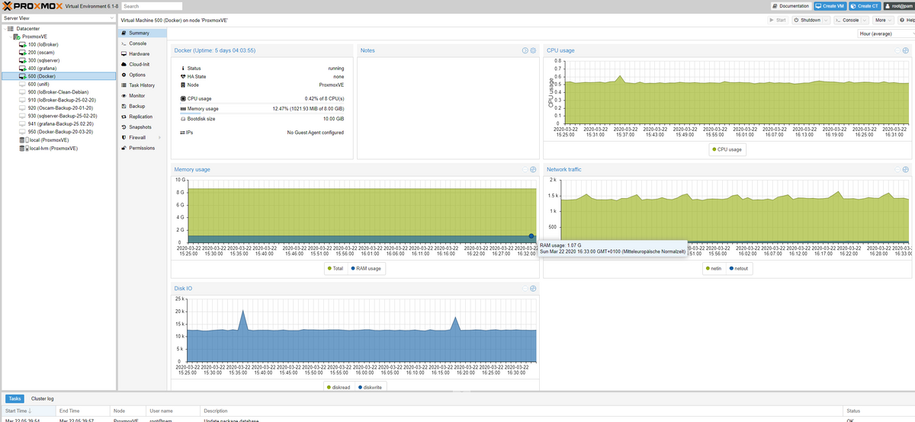Select the 500 (Docker) tree row
This screenshot has width=915, height=422.
click(59, 76)
